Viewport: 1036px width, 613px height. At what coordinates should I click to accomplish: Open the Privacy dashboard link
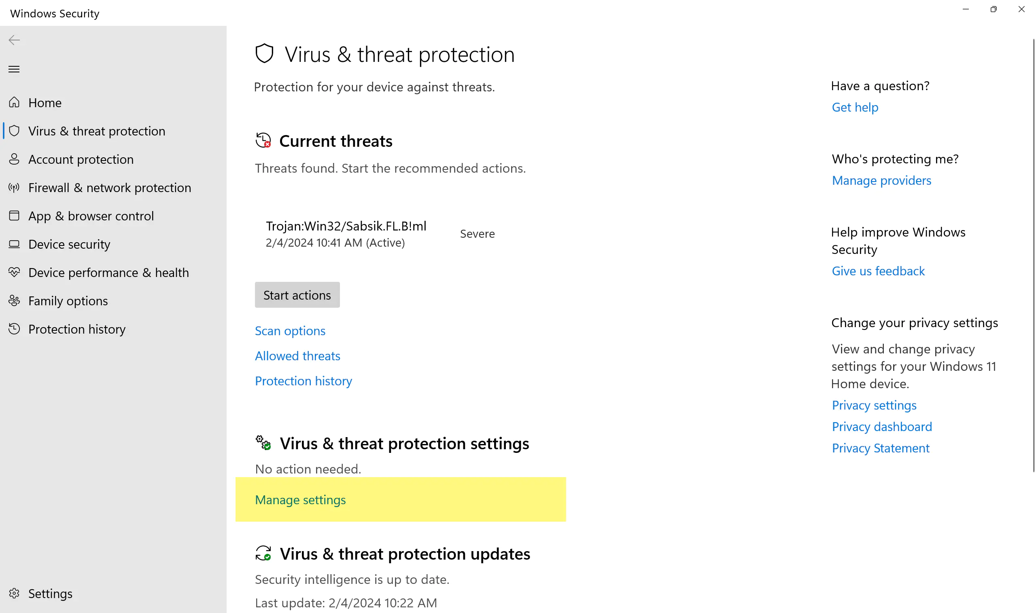click(x=881, y=427)
